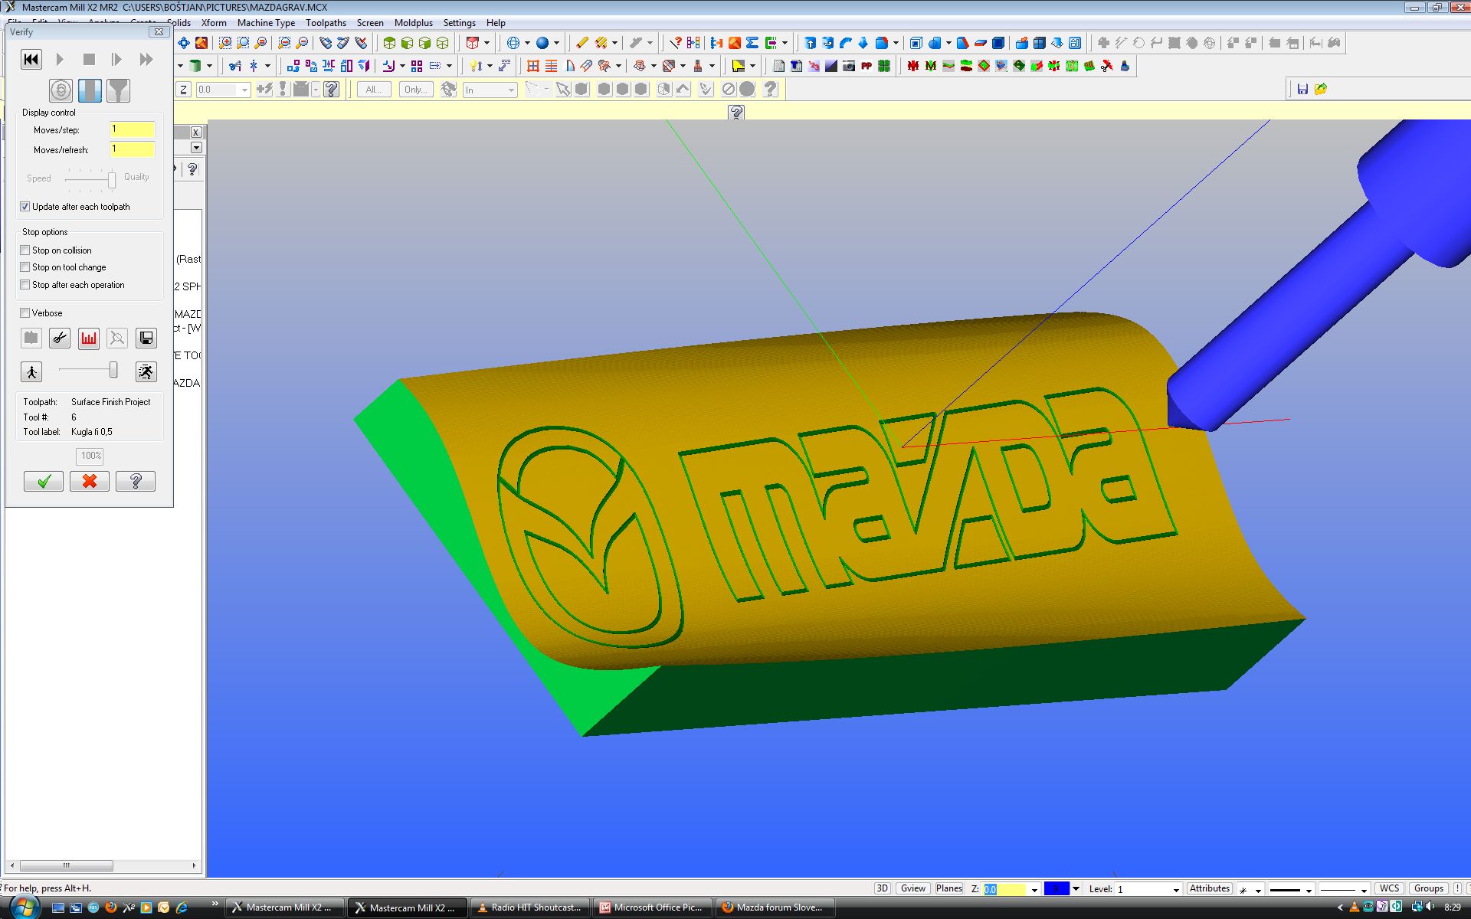Enable Stop after each operation option

click(25, 285)
